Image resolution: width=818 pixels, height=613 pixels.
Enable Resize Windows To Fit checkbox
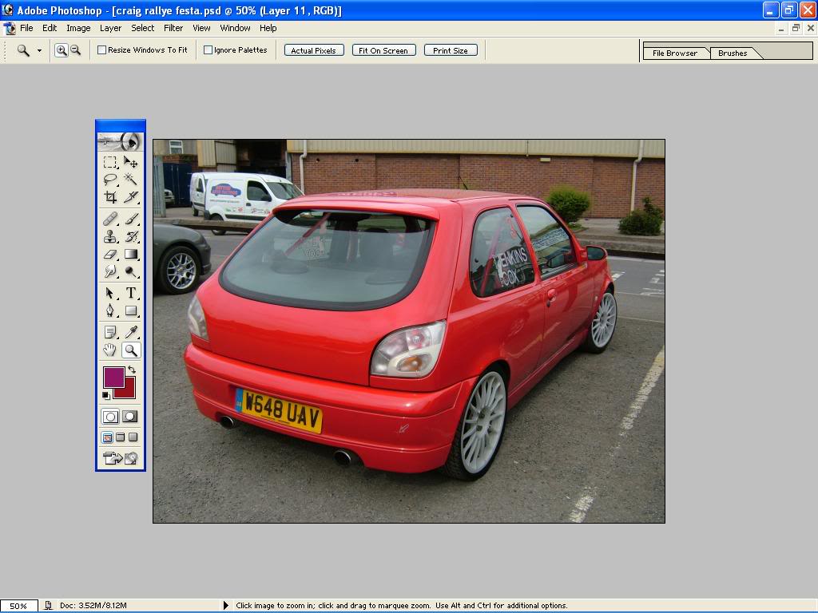pos(102,50)
